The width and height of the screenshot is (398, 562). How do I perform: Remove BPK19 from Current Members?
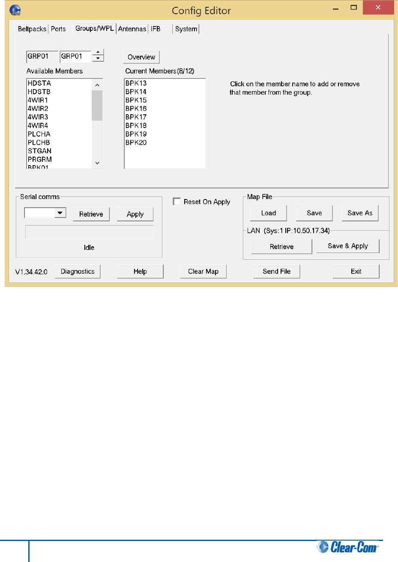pos(136,134)
